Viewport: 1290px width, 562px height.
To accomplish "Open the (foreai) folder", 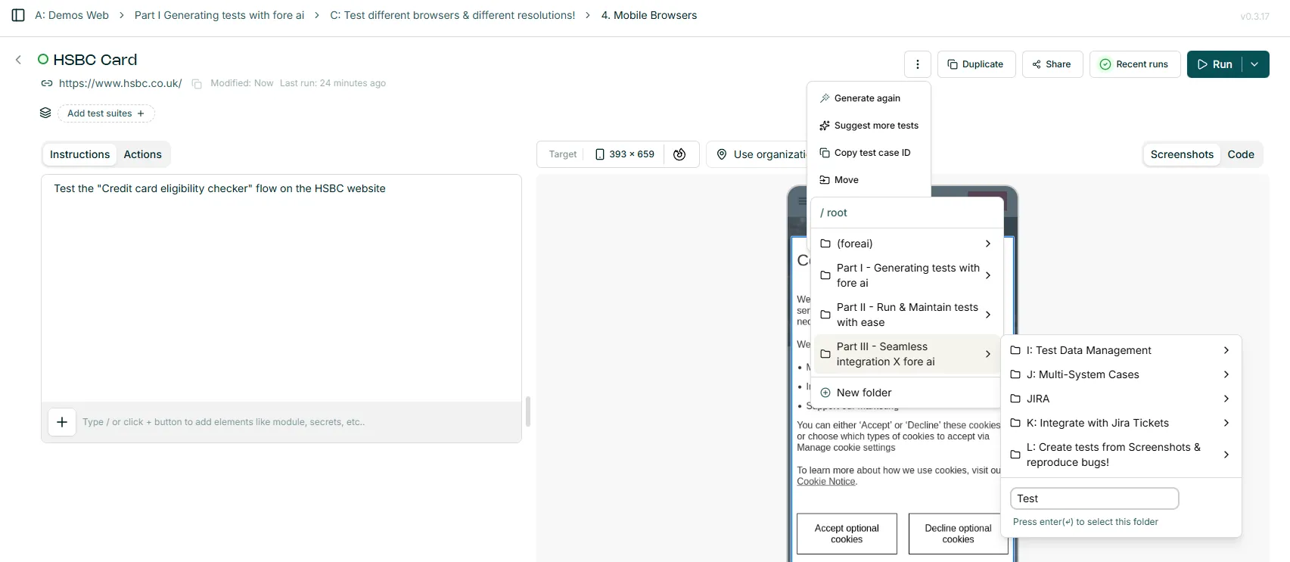I will tap(906, 244).
